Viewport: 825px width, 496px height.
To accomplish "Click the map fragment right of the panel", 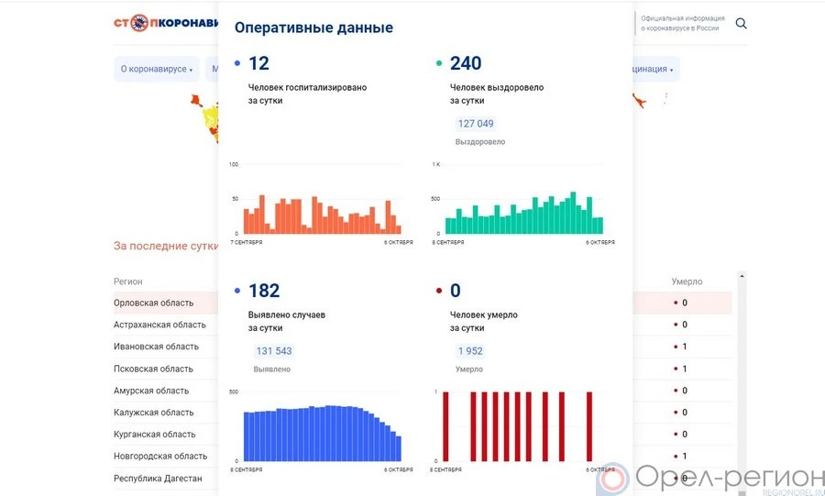I will (653, 97).
